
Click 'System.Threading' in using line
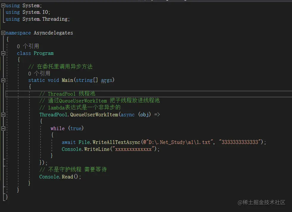click(45, 19)
